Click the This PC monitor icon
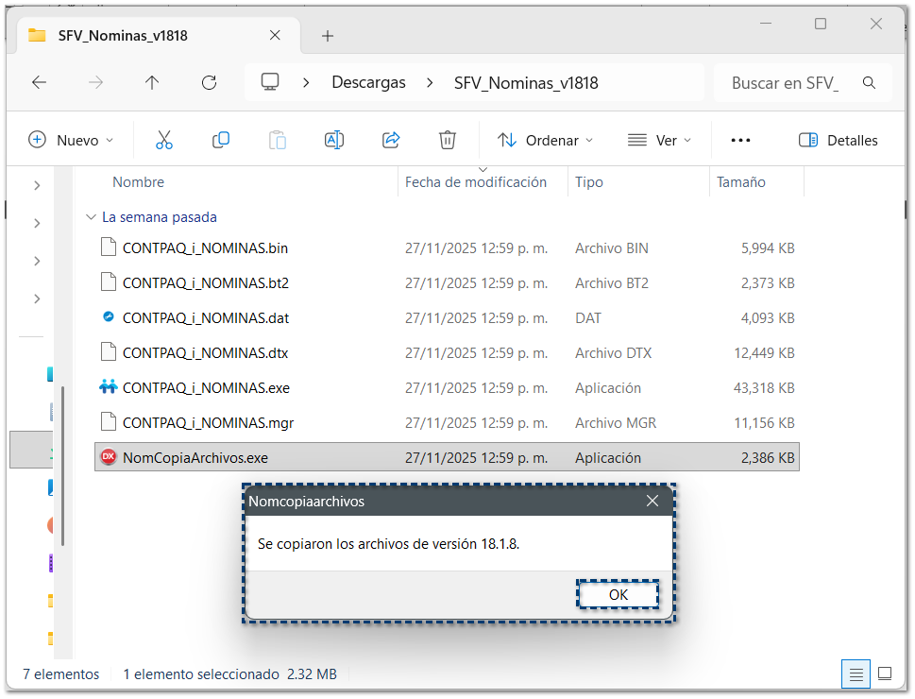The width and height of the screenshot is (915, 699). point(270,82)
